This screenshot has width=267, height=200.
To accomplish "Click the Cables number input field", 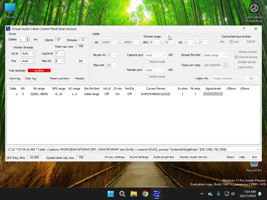I will 22,39.
